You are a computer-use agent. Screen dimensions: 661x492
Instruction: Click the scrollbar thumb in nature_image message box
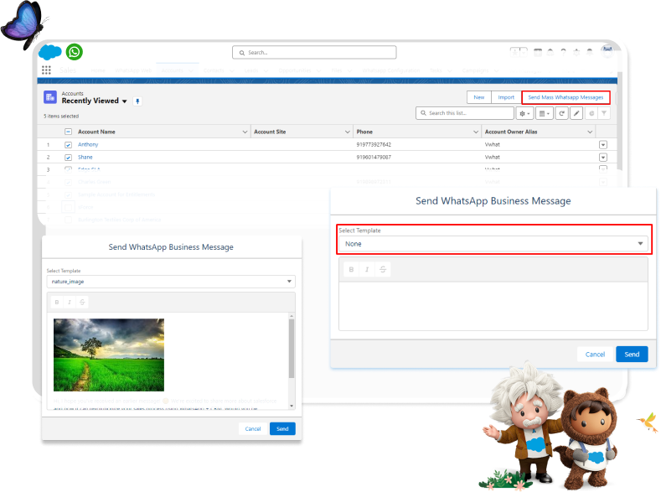[292, 348]
